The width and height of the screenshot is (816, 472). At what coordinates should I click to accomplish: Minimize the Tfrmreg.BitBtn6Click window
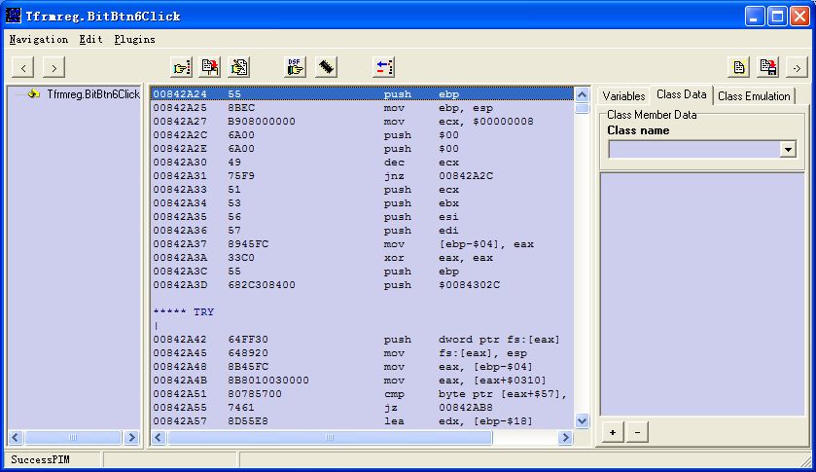pyautogui.click(x=754, y=17)
